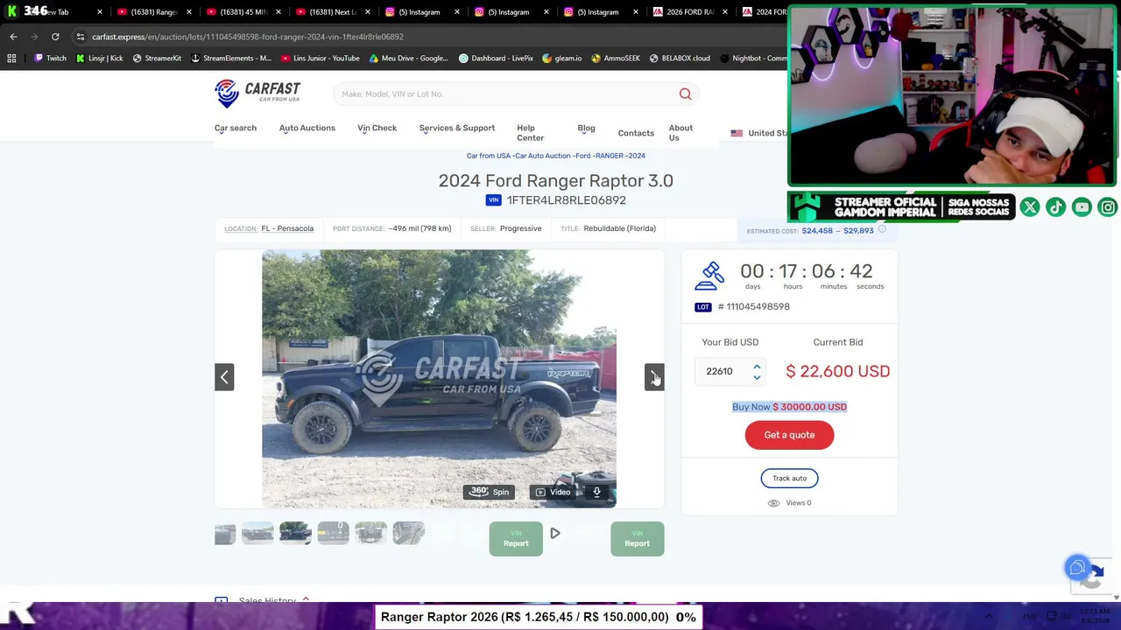Open the Auto Auctions menu
The height and width of the screenshot is (630, 1121).
tap(307, 128)
